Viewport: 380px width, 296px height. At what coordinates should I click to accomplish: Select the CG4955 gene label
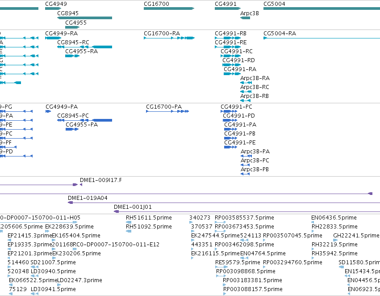[76, 23]
